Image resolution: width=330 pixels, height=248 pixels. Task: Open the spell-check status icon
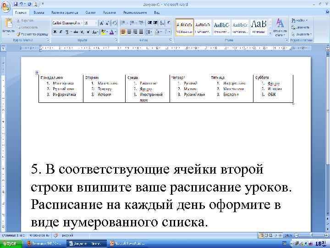point(56,235)
